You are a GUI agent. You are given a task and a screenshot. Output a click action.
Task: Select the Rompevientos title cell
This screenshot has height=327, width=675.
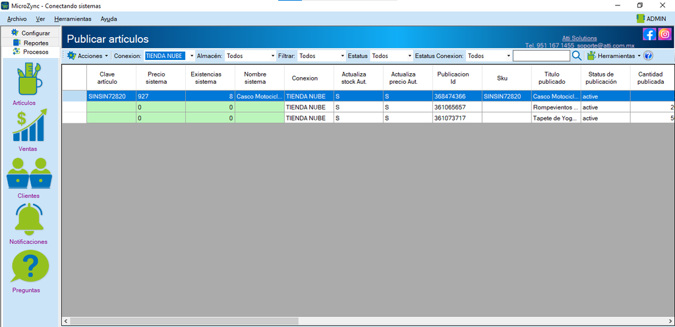coord(556,107)
